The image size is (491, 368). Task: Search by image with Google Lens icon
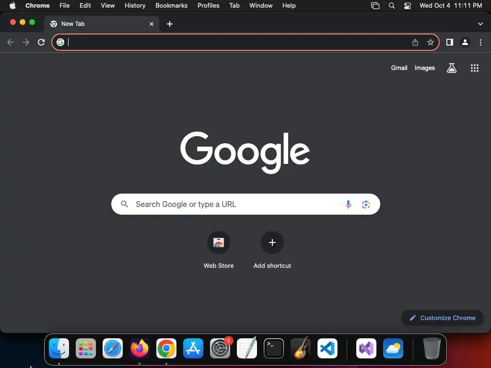pyautogui.click(x=366, y=204)
